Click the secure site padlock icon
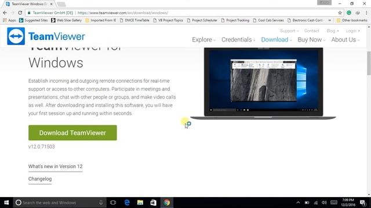Viewport: 371px width, 208px height. (29, 13)
